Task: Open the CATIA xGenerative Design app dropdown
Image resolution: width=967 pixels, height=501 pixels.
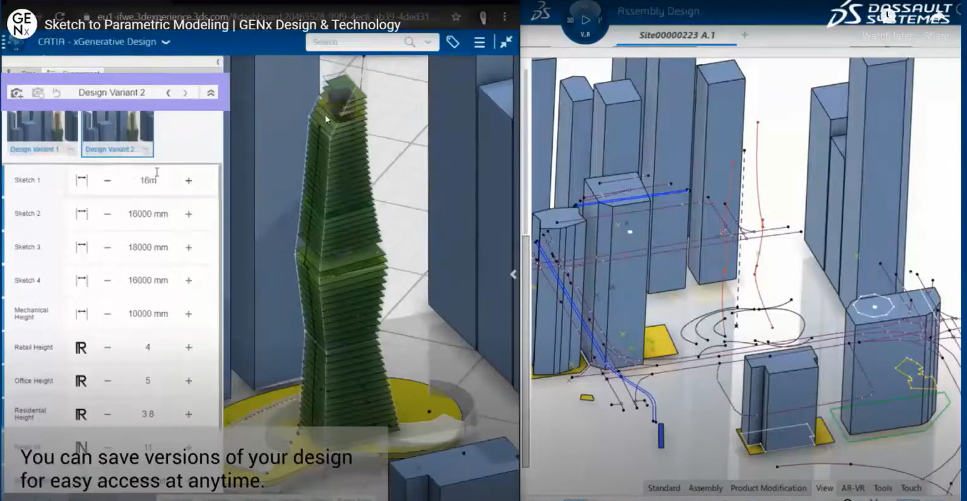Action: (165, 42)
